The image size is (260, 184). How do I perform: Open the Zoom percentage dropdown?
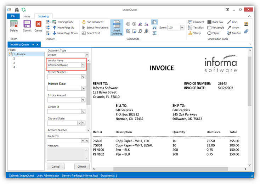182,28
